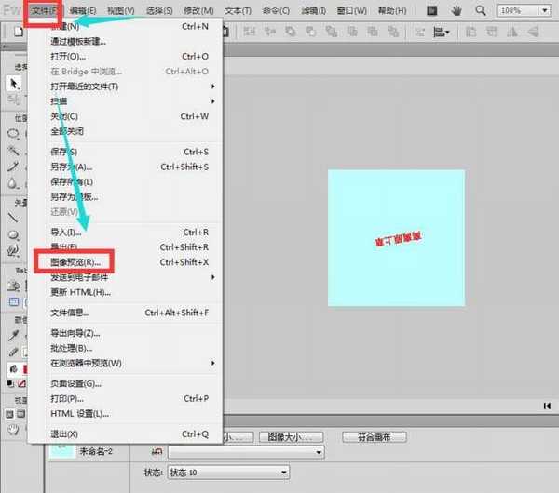Open the 文件(F) menu in the menu bar
Viewport: 559px width, 493px height.
click(46, 10)
